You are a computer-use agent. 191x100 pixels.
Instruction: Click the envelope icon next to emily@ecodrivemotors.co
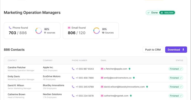pos(102,78)
